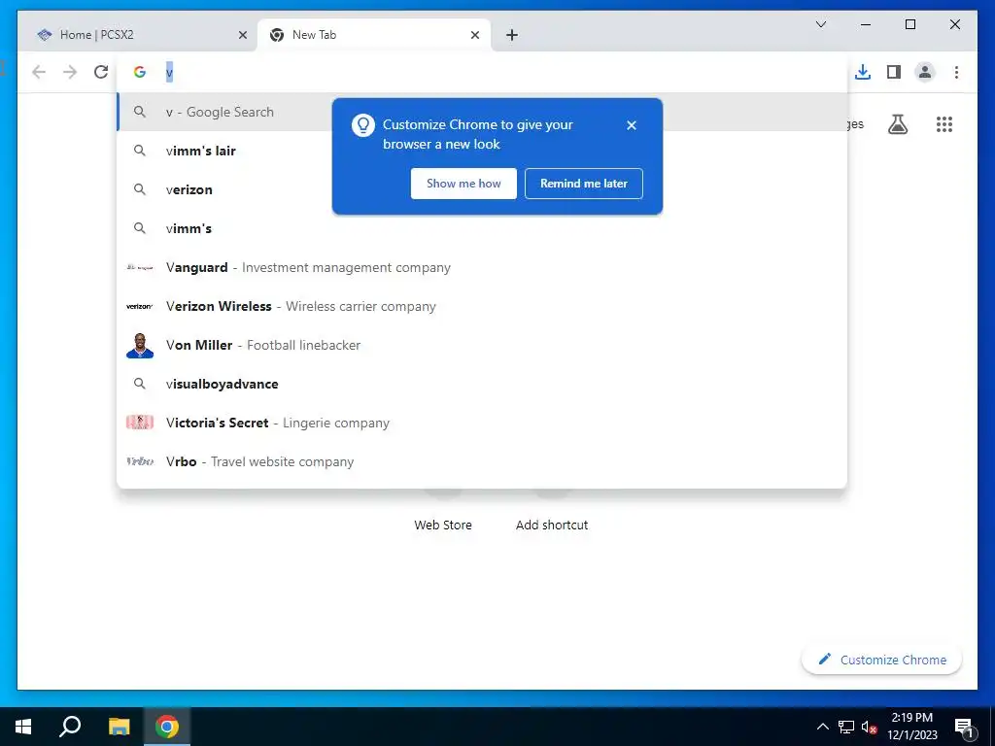
Task: Click the lightbulb icon in the tip
Action: (363, 125)
